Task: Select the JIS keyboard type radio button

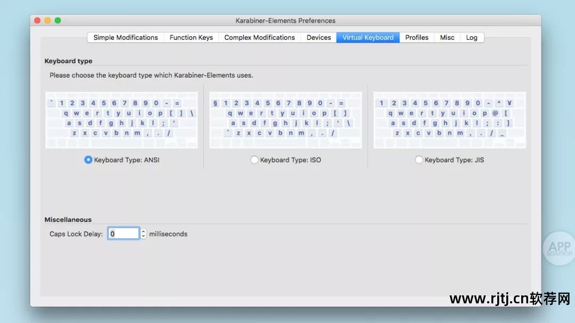Action: point(419,160)
